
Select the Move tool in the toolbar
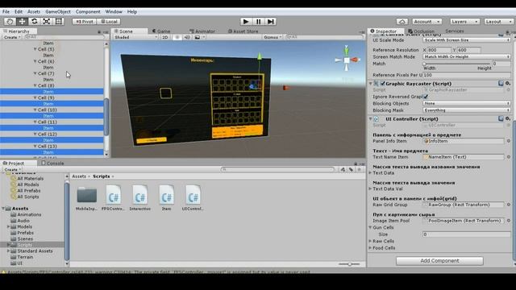pos(22,22)
